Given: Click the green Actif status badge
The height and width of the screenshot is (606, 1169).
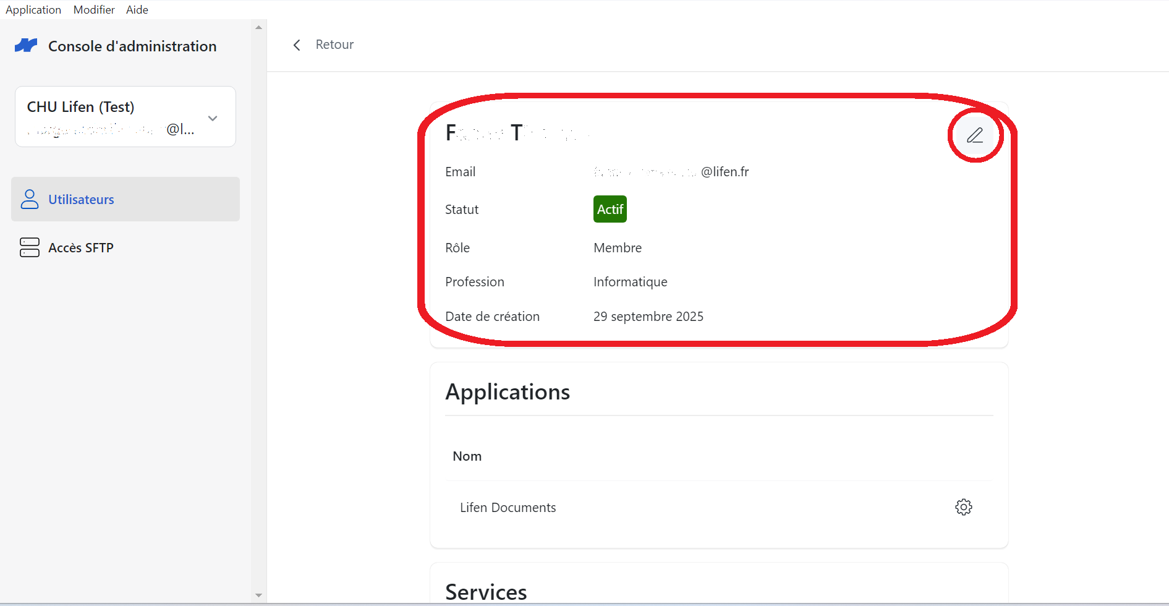Looking at the screenshot, I should 610,209.
